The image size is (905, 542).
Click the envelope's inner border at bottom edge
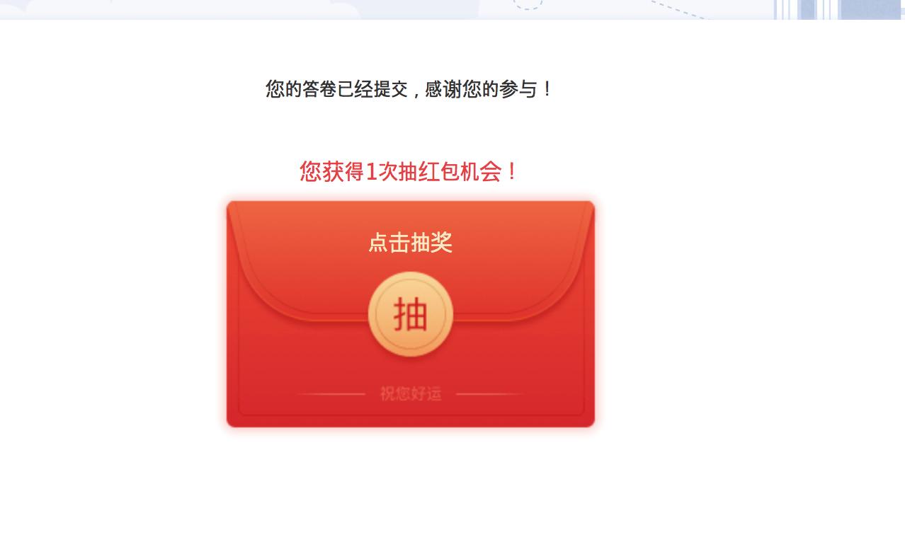point(411,414)
